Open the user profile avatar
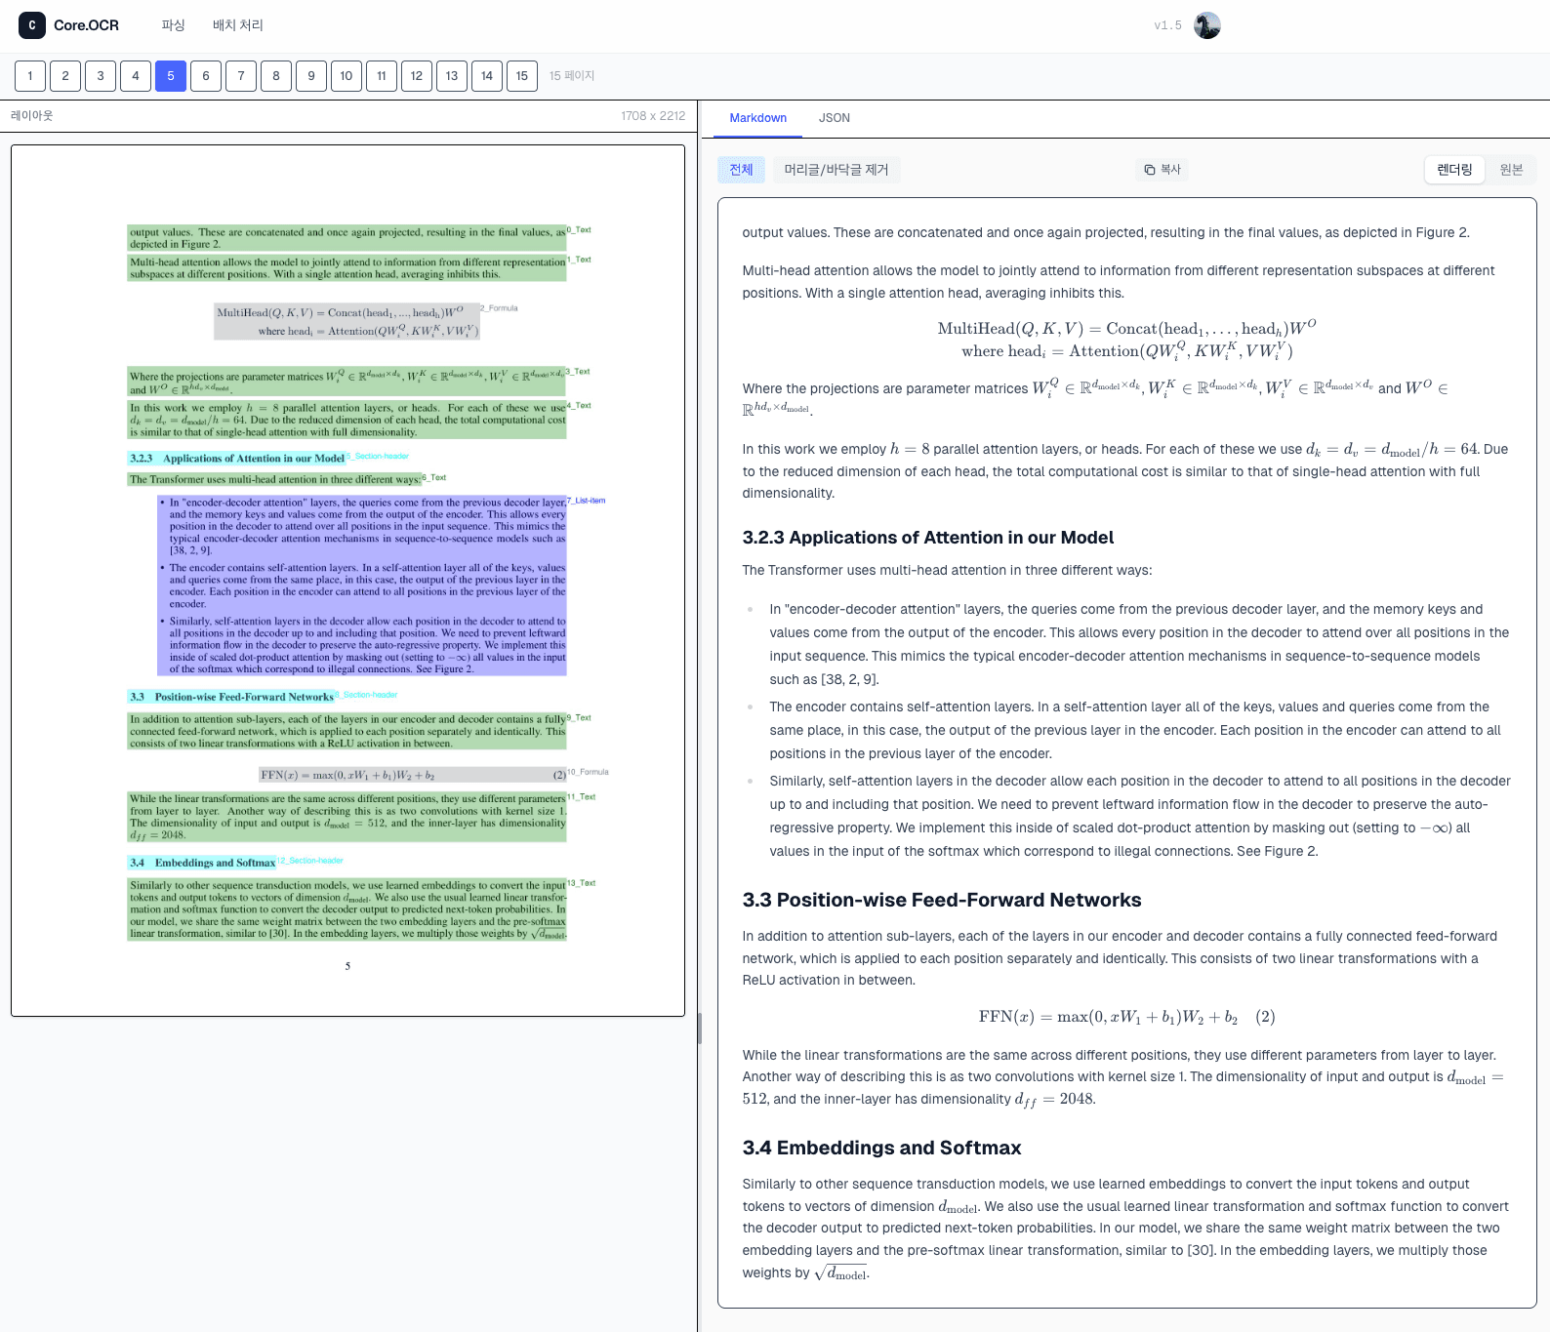 (x=1206, y=25)
